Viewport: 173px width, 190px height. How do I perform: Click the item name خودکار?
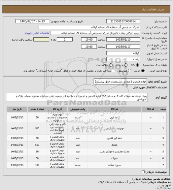click(115, 145)
